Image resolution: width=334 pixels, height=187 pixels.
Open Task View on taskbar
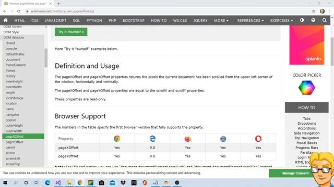click(x=37, y=182)
